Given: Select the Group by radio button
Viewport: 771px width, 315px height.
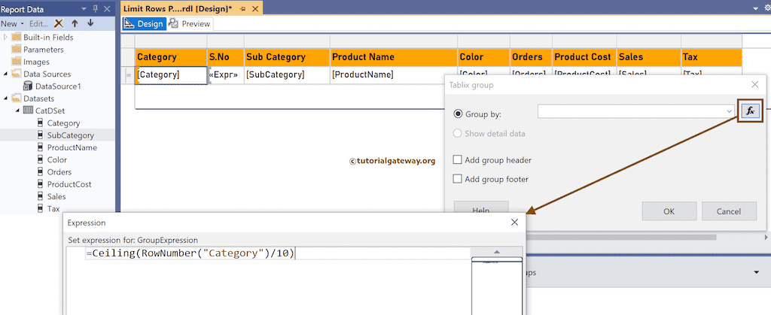Looking at the screenshot, I should 458,114.
